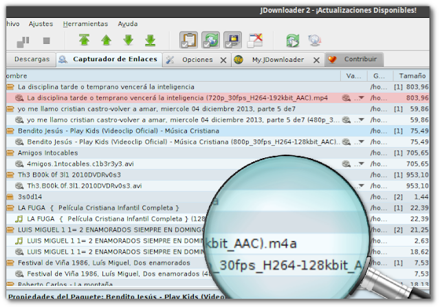Image resolution: width=440 pixels, height=308 pixels.
Task: Click the Nombre column header
Action: coord(173,76)
